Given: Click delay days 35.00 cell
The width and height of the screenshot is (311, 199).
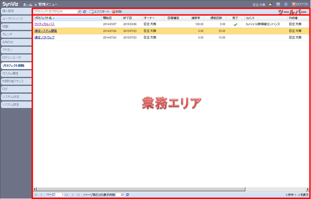Looking at the screenshot, I should 222,31.
